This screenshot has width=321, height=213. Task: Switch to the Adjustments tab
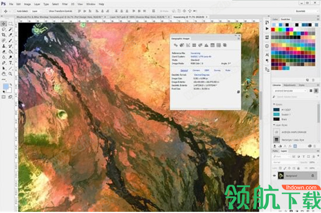(290, 85)
